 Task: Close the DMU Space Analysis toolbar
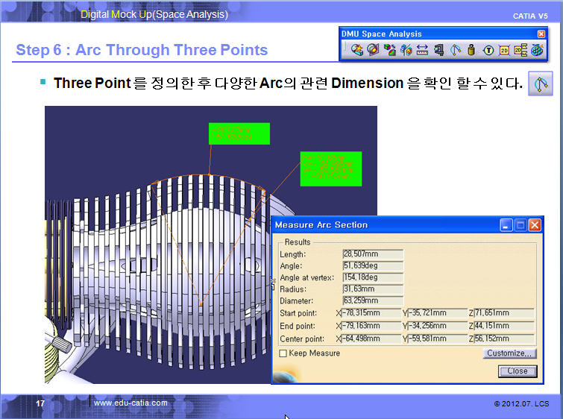click(541, 34)
